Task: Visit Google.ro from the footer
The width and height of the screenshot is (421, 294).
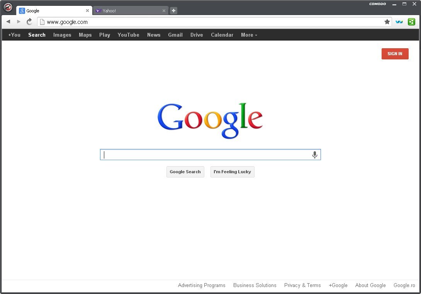Action: coord(404,285)
